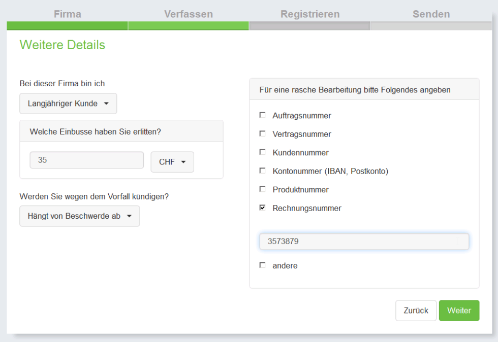Go to the Firma step tab
This screenshot has width=498, height=342.
tap(67, 14)
